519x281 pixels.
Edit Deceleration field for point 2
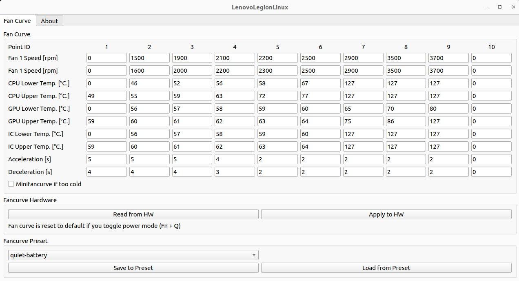[x=149, y=172]
